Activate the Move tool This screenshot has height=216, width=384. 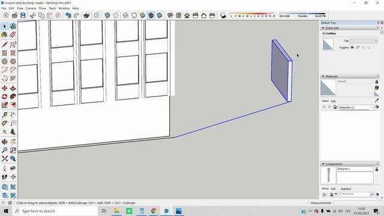click(5, 88)
